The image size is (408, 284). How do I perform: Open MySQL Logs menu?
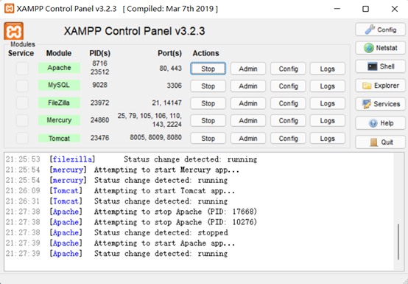(327, 86)
